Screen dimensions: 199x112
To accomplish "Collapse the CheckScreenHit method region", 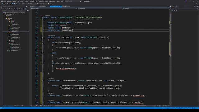I will pyautogui.click(x=43, y=81).
